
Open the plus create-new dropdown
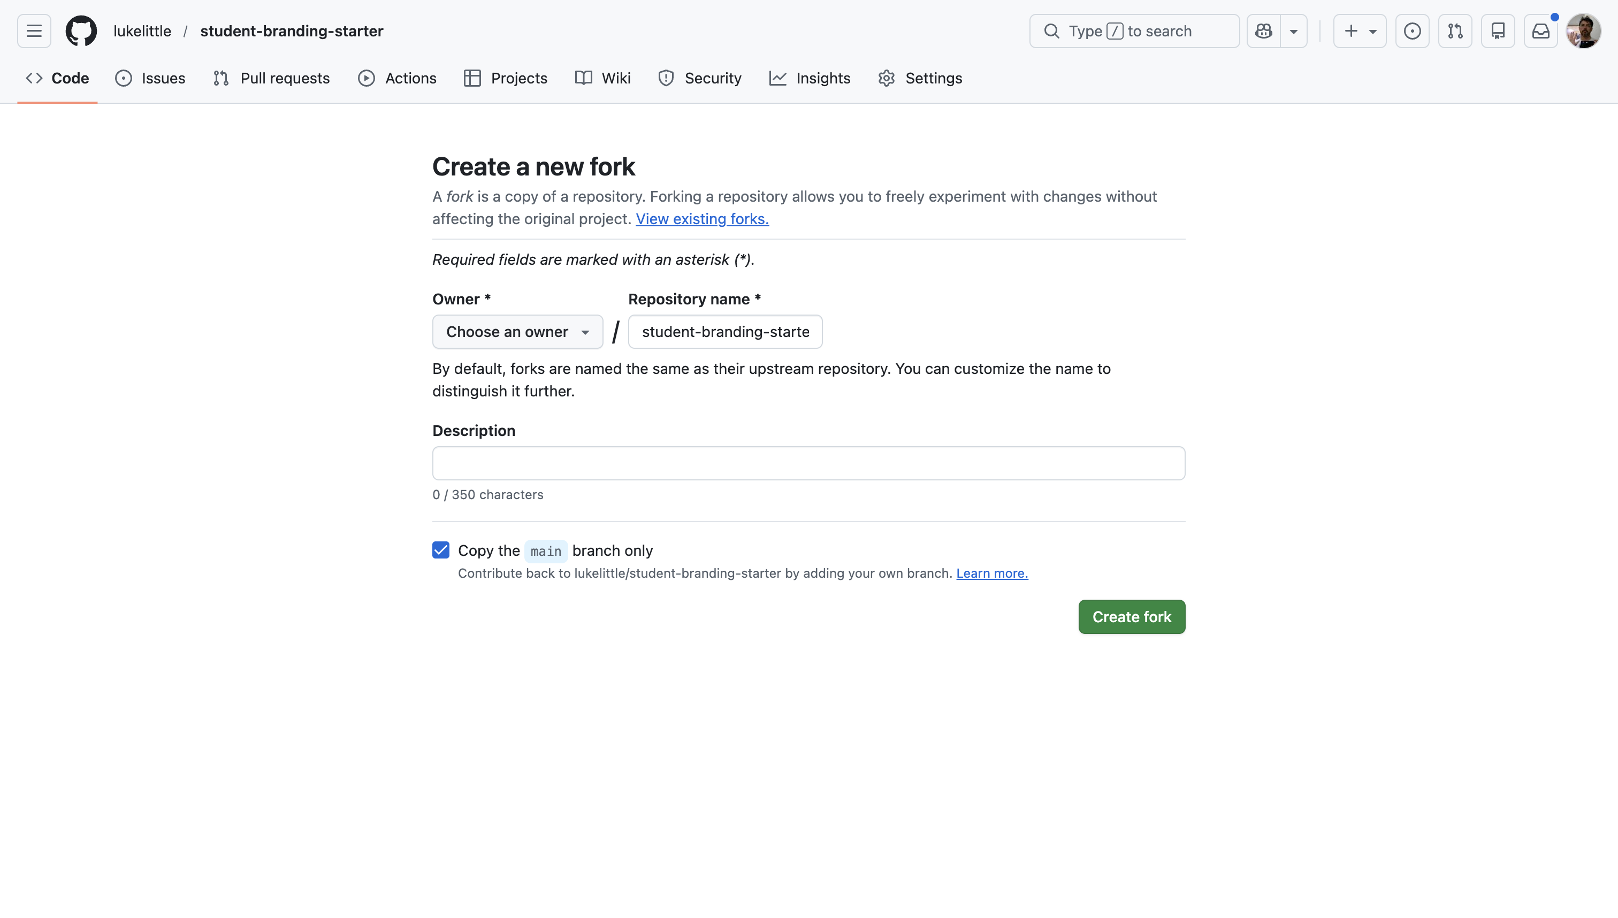[x=1360, y=31]
